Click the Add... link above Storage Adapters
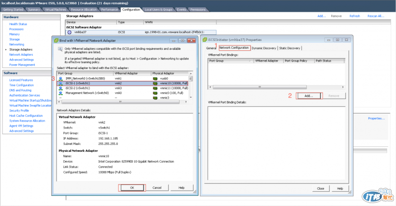Viewport: 396px width, 206px height. 321,16
